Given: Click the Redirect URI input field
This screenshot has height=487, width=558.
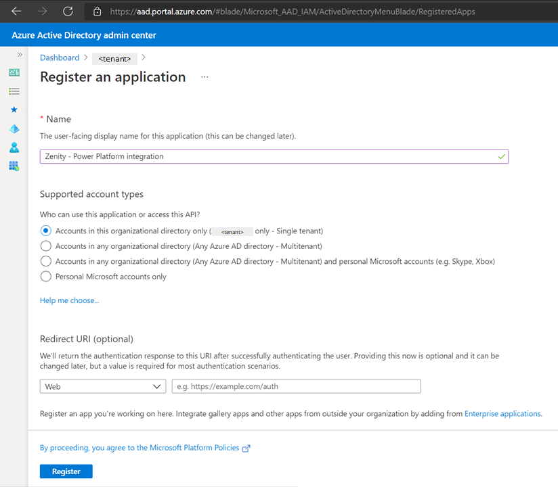Looking at the screenshot, I should (x=296, y=386).
